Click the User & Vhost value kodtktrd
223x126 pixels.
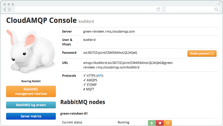click(89, 40)
